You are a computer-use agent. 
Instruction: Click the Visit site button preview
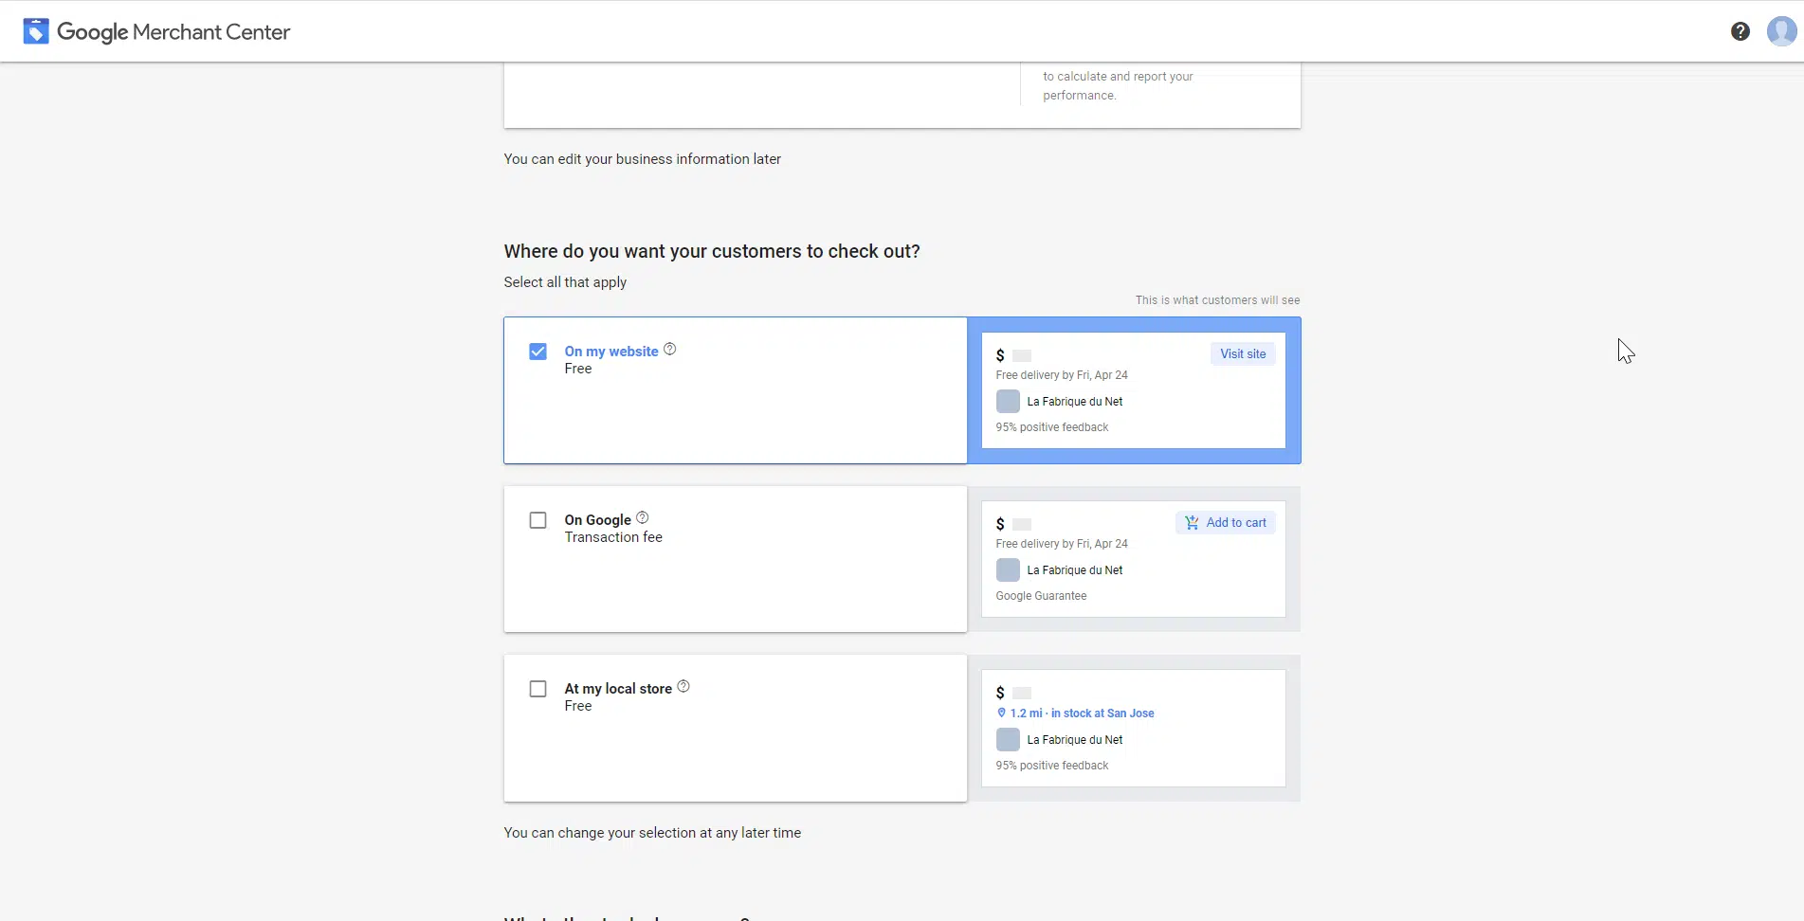(1242, 353)
